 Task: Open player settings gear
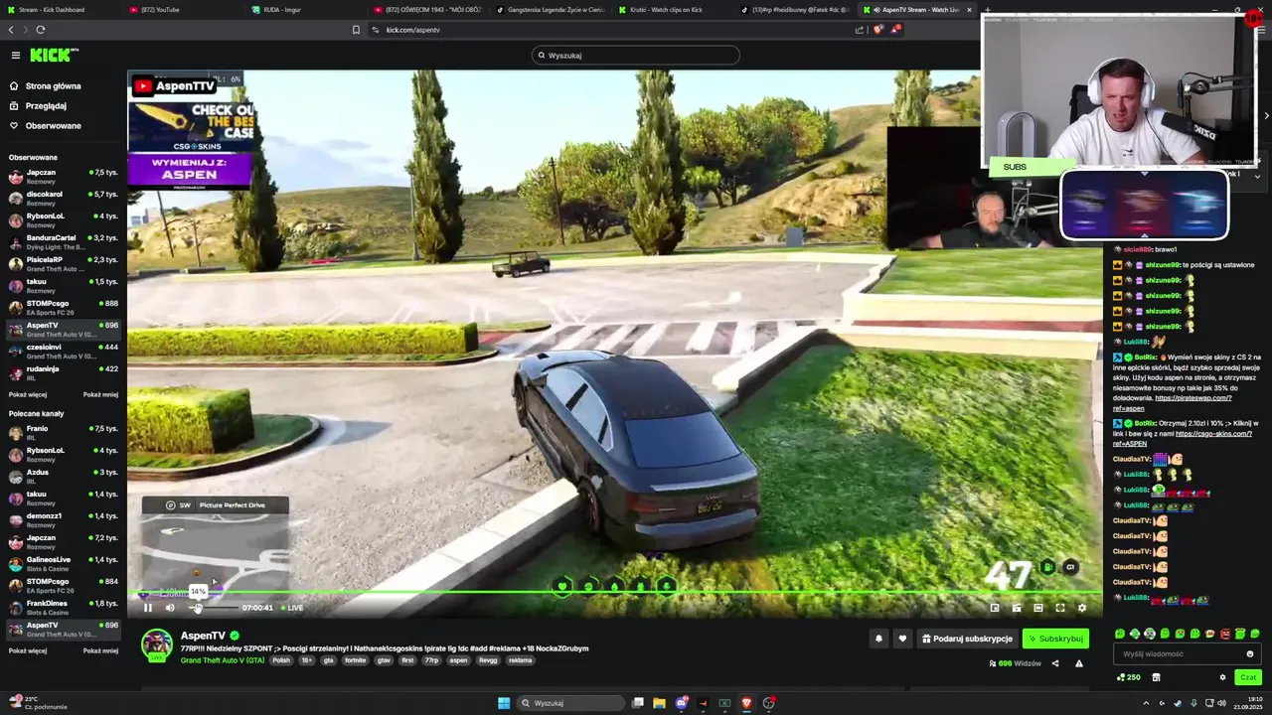1082,608
